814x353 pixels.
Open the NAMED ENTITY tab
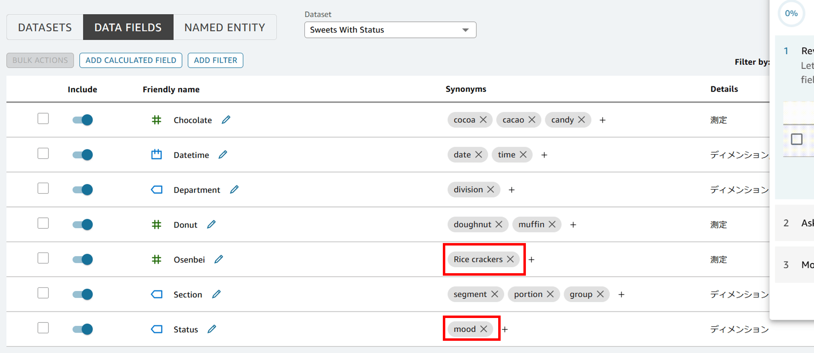225,27
